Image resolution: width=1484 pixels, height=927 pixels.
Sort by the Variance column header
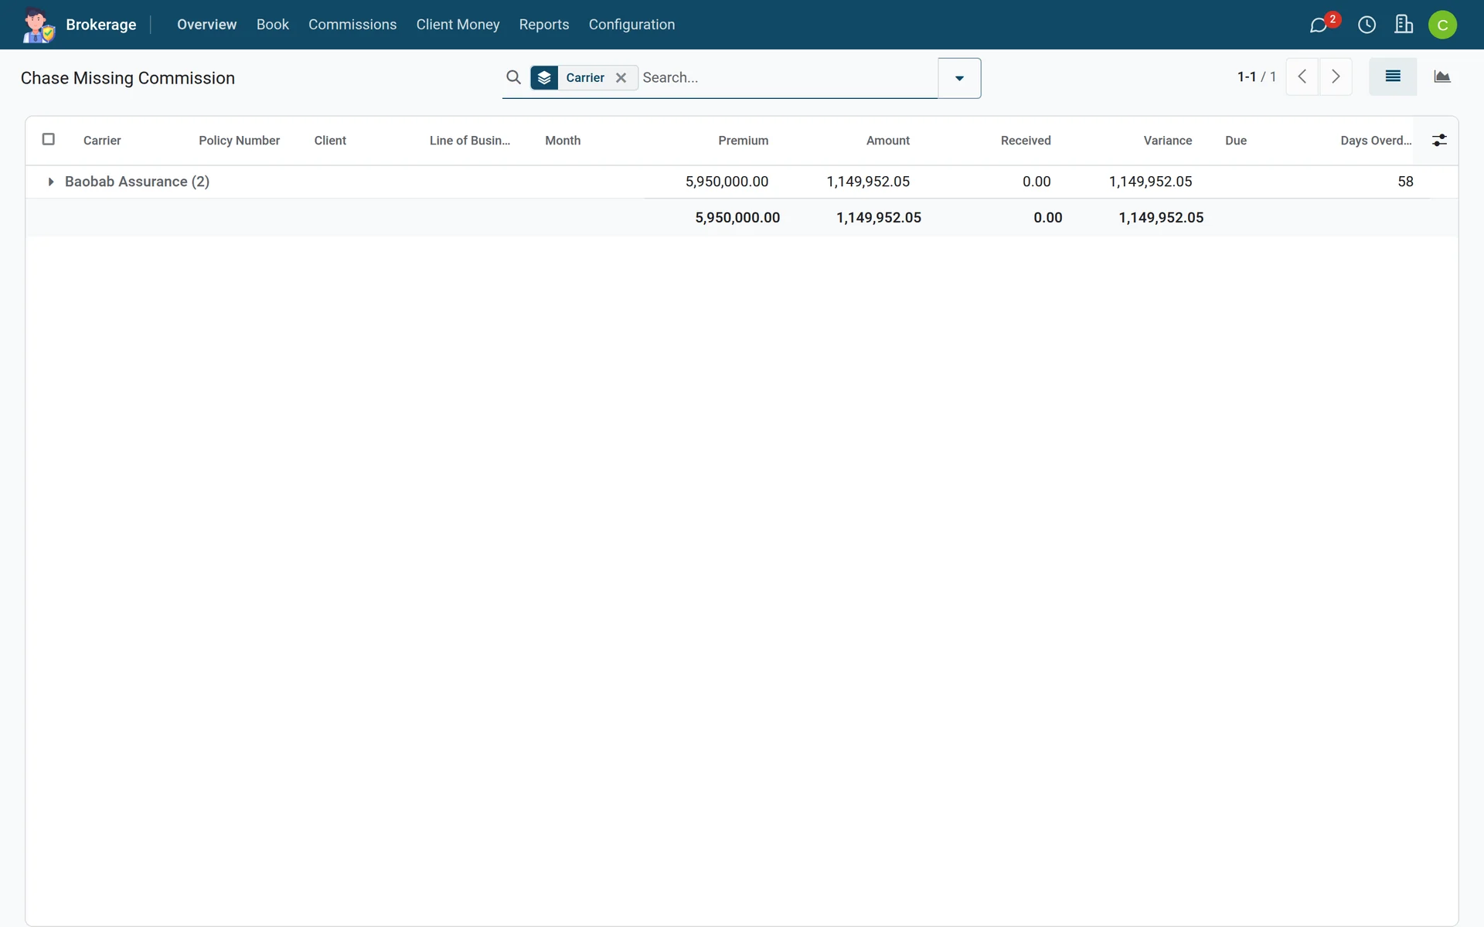1167,141
